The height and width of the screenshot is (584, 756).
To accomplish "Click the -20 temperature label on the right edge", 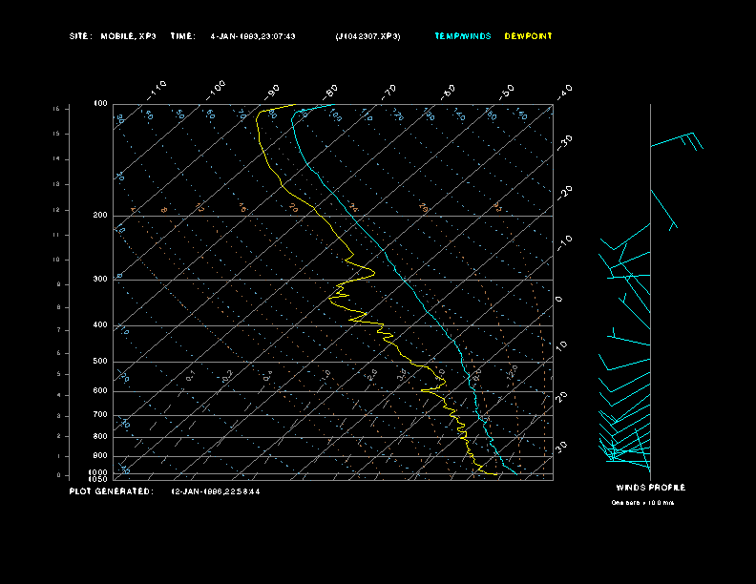I will (x=564, y=192).
